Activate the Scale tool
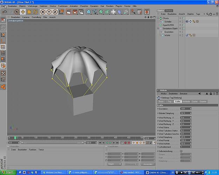The height and width of the screenshot is (175, 219). (29, 12)
